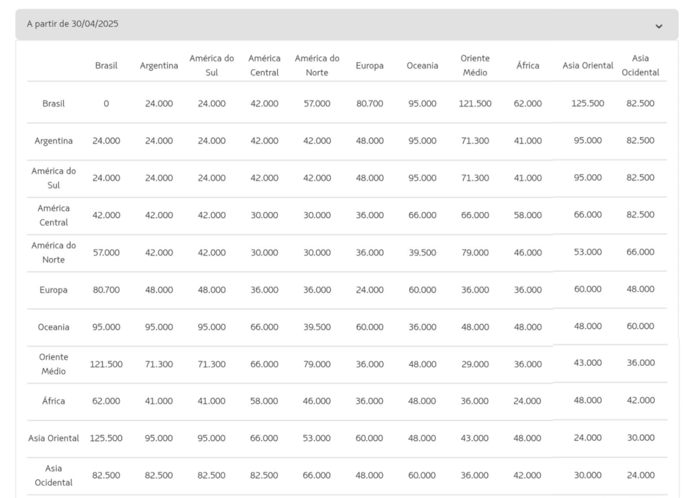Click the 29.000 value in Oriente Médio row
This screenshot has height=498, width=687.
point(474,364)
